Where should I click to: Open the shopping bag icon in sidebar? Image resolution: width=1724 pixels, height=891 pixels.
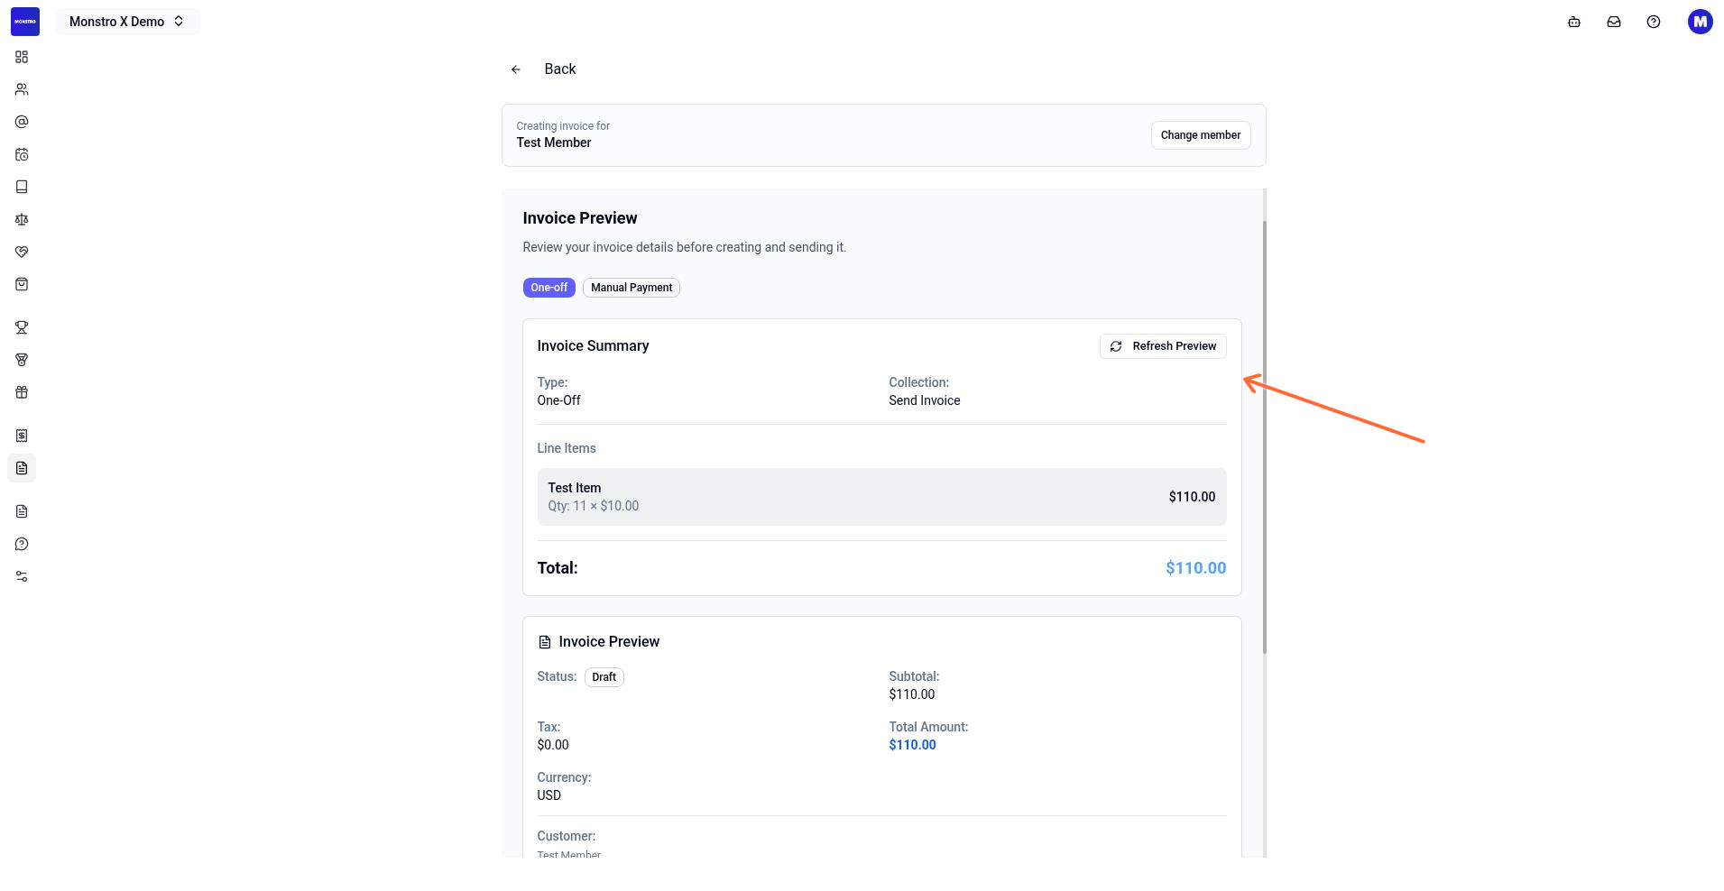point(22,284)
